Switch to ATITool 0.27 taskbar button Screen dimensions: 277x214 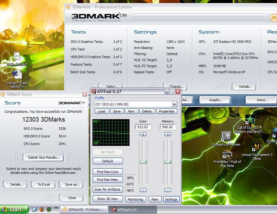click(x=133, y=210)
